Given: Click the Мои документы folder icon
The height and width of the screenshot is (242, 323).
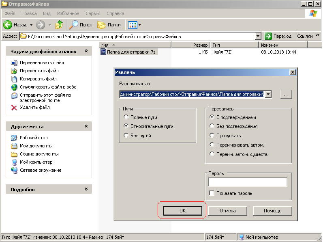Looking at the screenshot, I should pyautogui.click(x=14, y=146).
